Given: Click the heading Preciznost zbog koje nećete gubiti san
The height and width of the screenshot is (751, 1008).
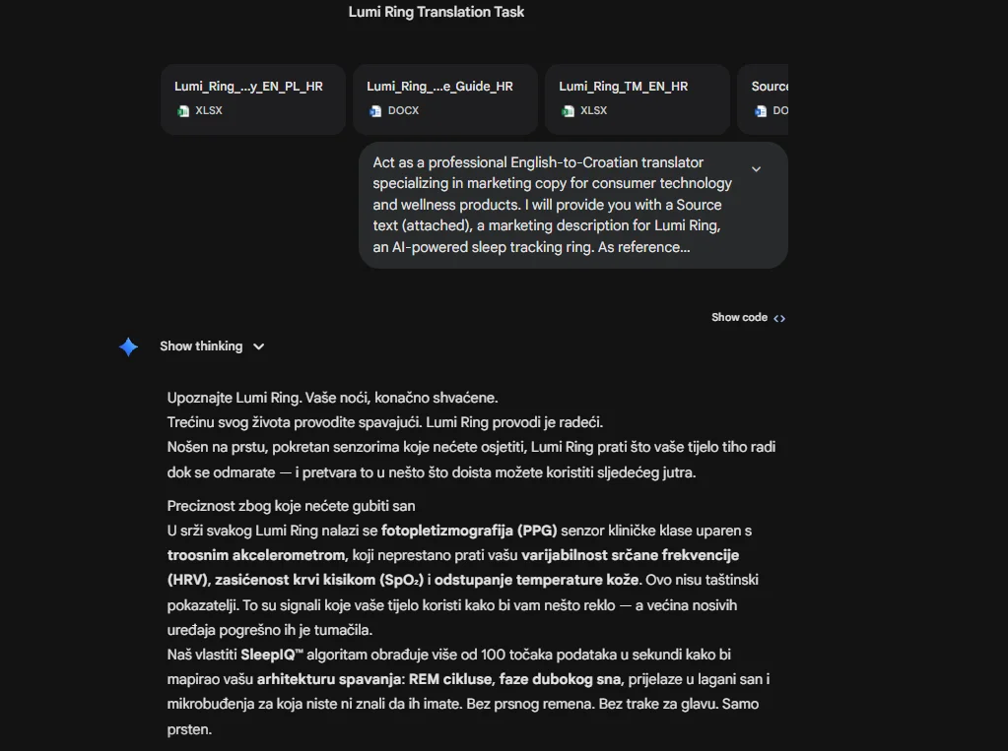Looking at the screenshot, I should (292, 506).
